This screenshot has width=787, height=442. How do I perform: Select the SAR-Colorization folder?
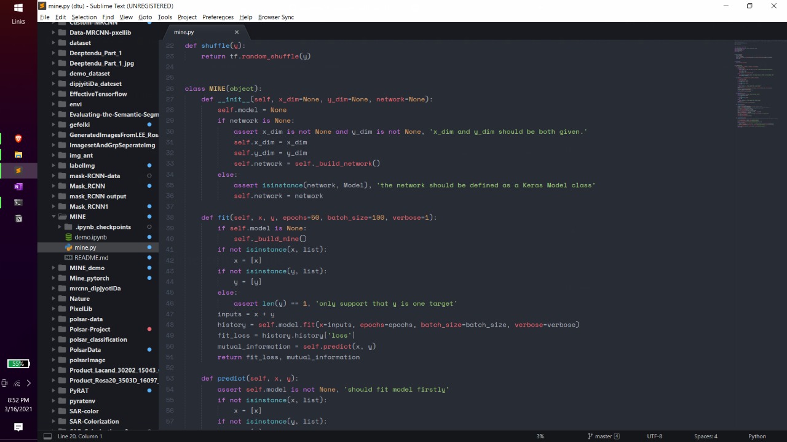[94, 421]
